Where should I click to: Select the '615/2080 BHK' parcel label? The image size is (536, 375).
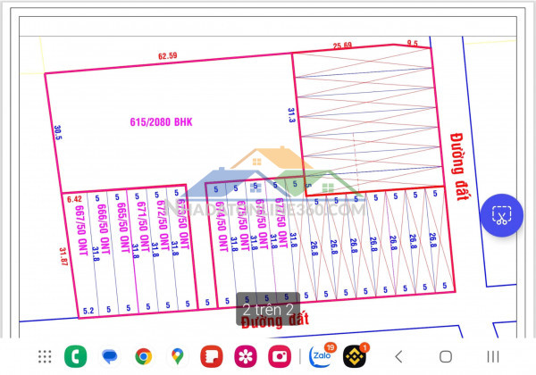click(161, 122)
